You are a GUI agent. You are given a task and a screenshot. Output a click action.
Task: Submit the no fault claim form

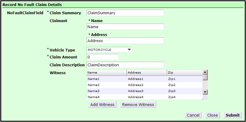[x=232, y=115]
